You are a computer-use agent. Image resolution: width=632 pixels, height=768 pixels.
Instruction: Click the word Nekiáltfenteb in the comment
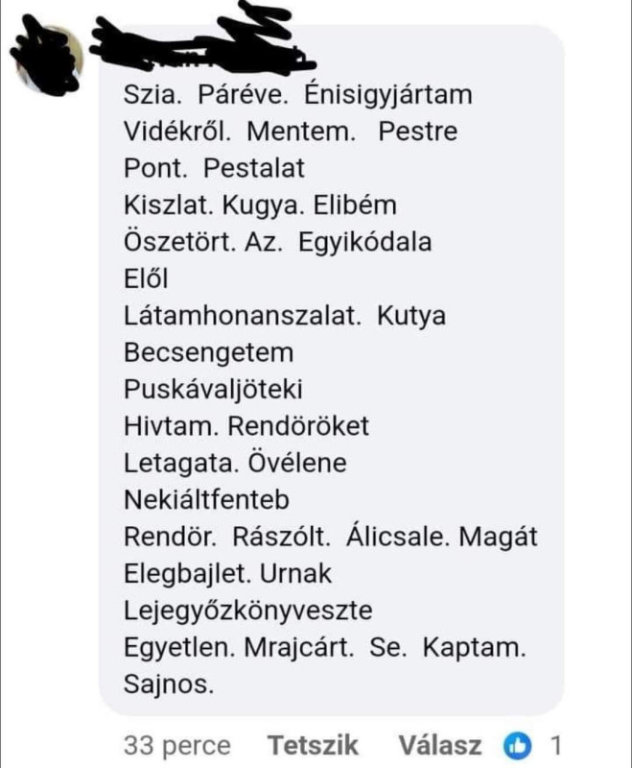click(x=206, y=499)
